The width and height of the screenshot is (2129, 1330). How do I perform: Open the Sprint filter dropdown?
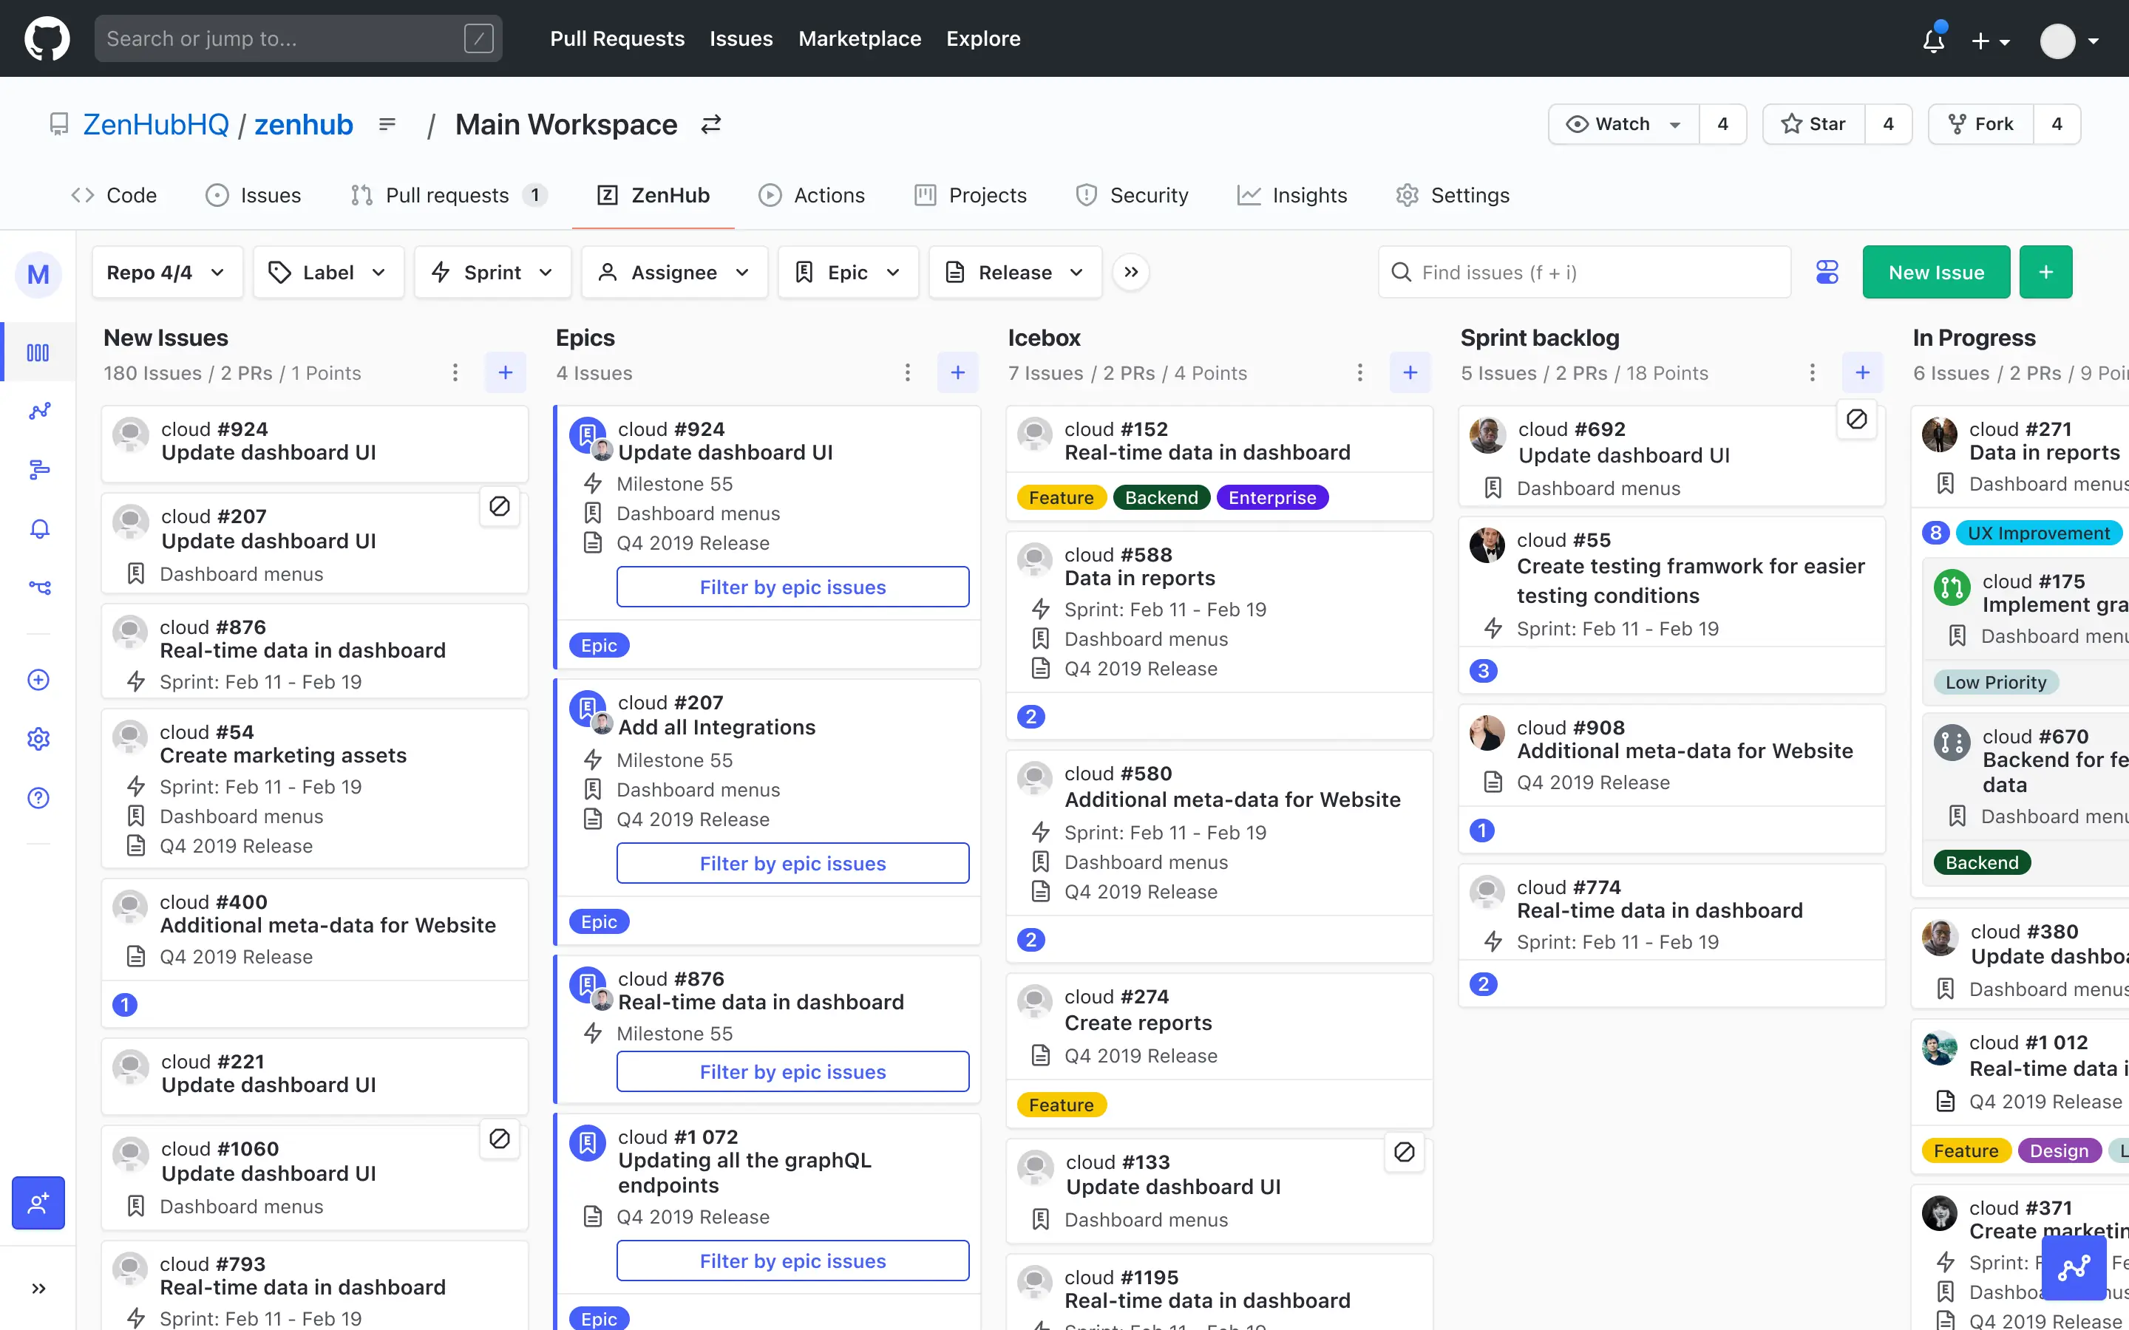point(492,273)
